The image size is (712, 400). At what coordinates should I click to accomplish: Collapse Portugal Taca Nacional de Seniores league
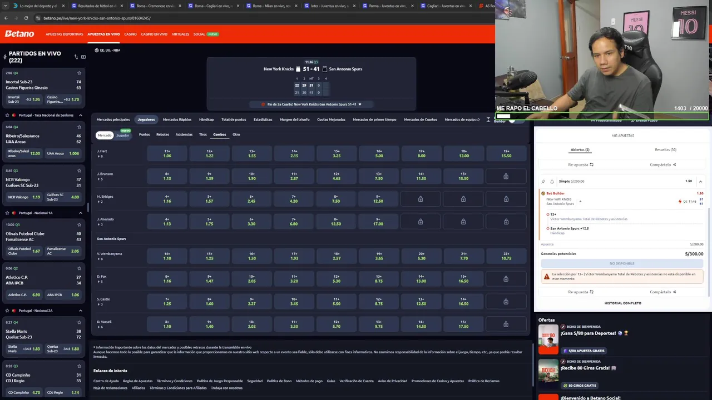tap(81, 115)
